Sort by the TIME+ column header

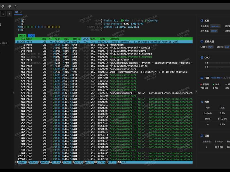[103, 39]
